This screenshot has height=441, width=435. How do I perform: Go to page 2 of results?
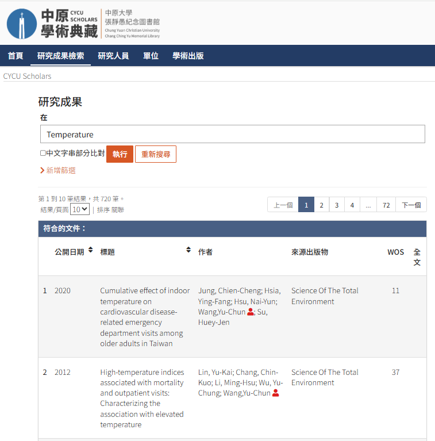(322, 205)
